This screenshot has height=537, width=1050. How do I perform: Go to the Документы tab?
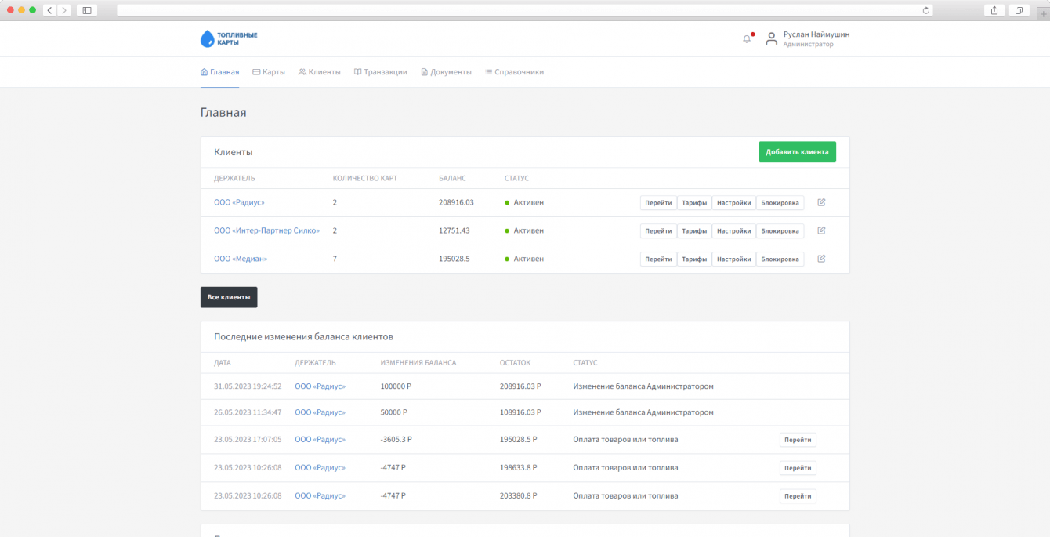coord(446,72)
